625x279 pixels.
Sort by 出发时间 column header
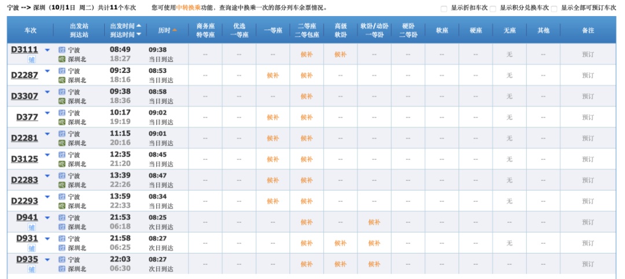pyautogui.click(x=126, y=26)
